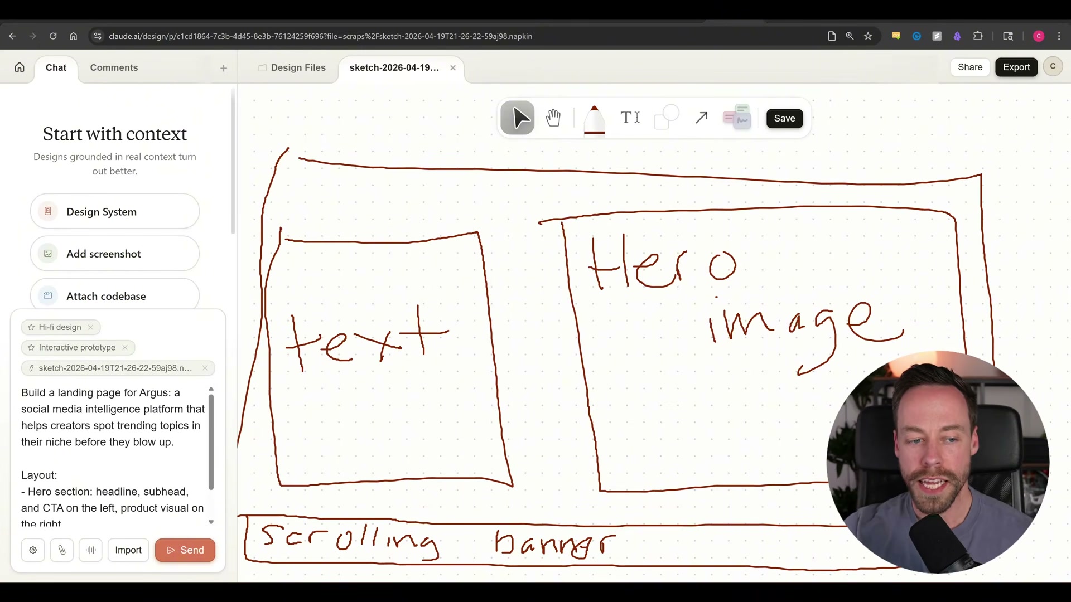Open the browser extensions dropdown
The image size is (1071, 602).
tap(978, 36)
